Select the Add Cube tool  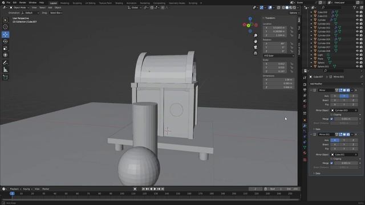click(5, 77)
